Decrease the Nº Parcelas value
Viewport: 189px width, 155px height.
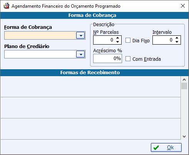pyautogui.click(x=117, y=42)
